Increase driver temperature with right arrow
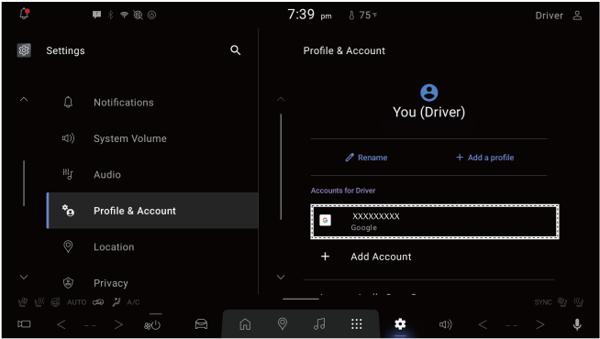The image size is (600, 339). [x=118, y=325]
